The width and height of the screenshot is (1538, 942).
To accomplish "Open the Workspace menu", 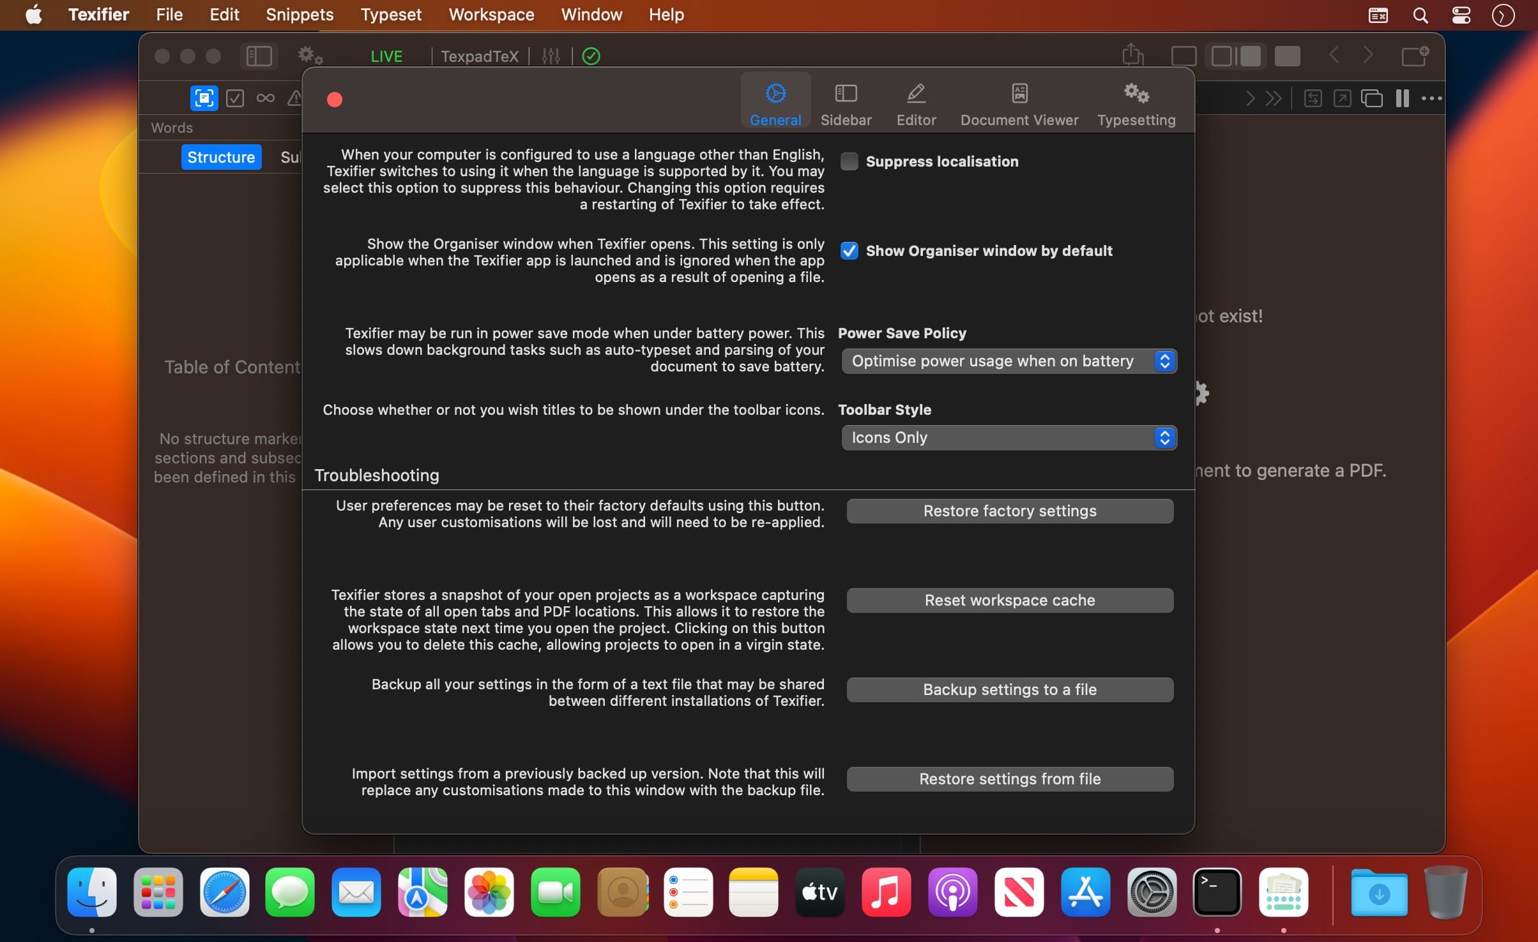I will (491, 15).
